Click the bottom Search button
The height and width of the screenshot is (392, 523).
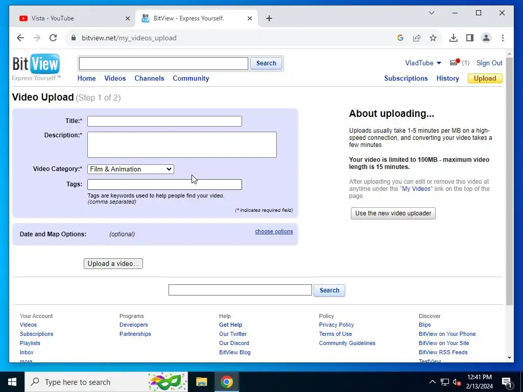pos(329,290)
